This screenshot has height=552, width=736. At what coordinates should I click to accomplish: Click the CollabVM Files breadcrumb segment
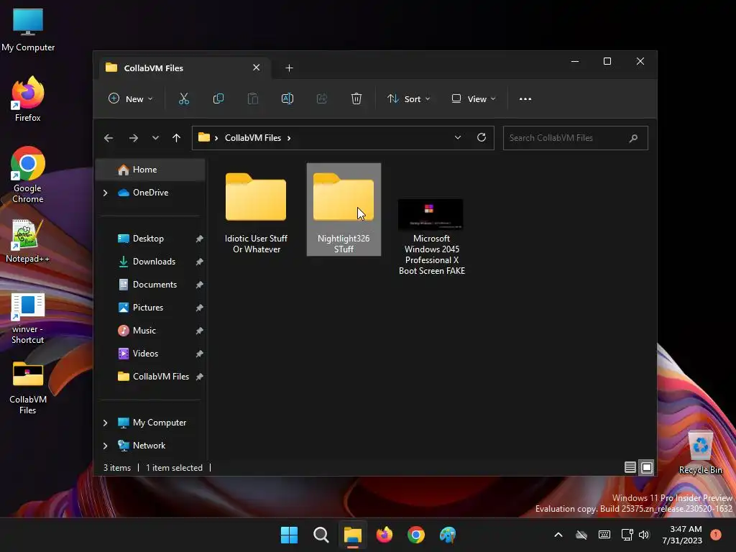point(252,138)
